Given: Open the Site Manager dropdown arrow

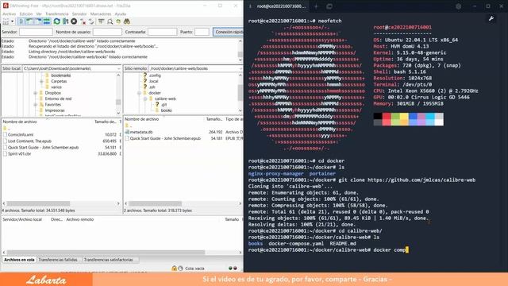Looking at the screenshot, I should pyautogui.click(x=13, y=21).
